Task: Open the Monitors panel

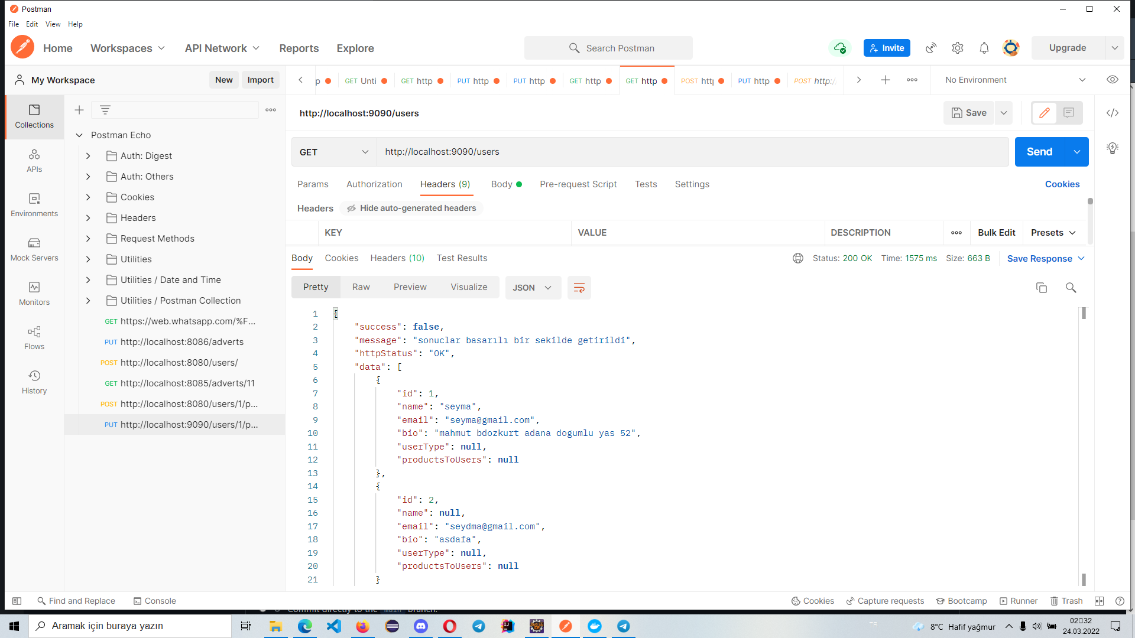Action: point(34,293)
